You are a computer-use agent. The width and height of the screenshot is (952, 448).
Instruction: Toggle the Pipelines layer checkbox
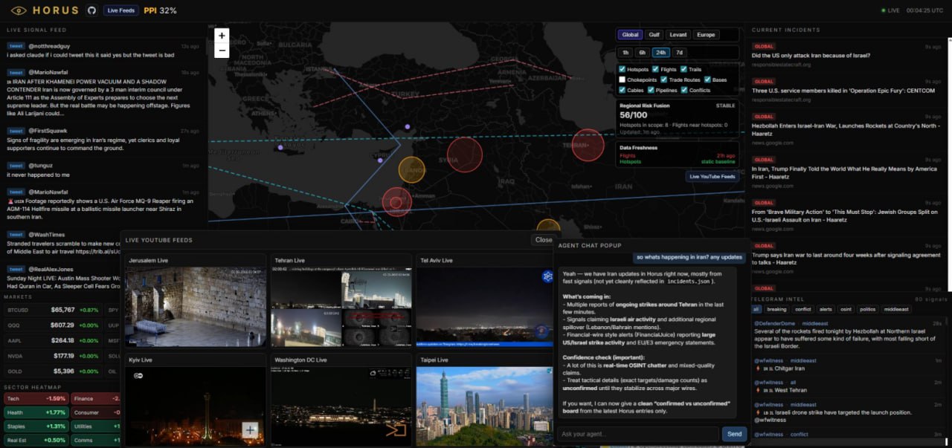(x=651, y=90)
